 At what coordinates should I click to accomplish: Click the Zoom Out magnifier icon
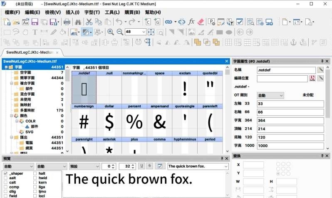tap(119, 32)
